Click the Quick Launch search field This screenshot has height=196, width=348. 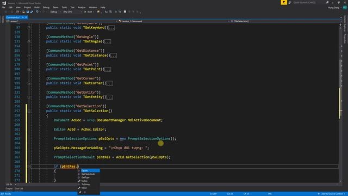309,2
